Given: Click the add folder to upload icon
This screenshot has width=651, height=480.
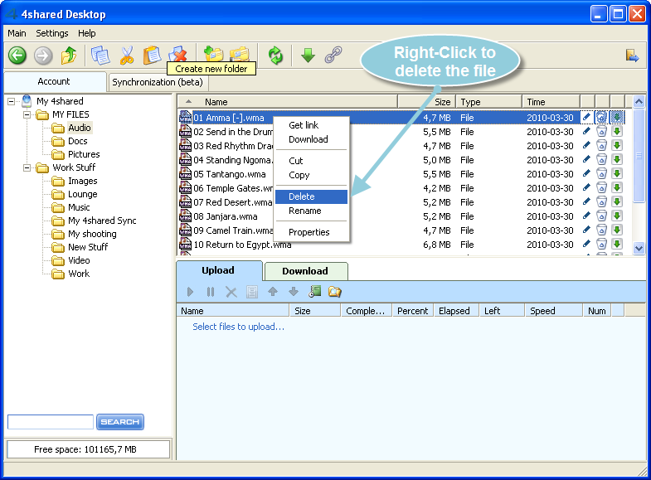Looking at the screenshot, I should click(335, 292).
